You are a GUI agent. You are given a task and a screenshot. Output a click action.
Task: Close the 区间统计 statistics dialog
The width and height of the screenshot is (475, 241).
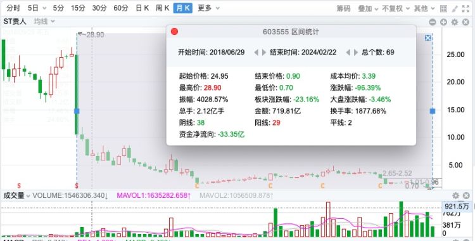[175, 32]
